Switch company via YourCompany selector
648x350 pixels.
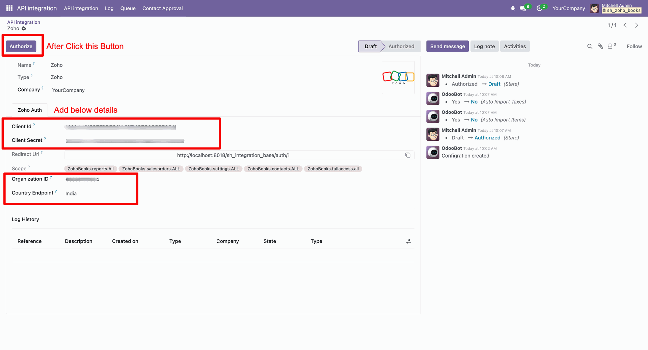[x=569, y=8]
